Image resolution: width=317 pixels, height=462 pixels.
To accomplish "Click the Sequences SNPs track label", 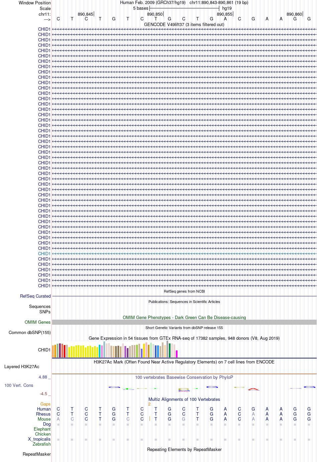I will pos(40,309).
